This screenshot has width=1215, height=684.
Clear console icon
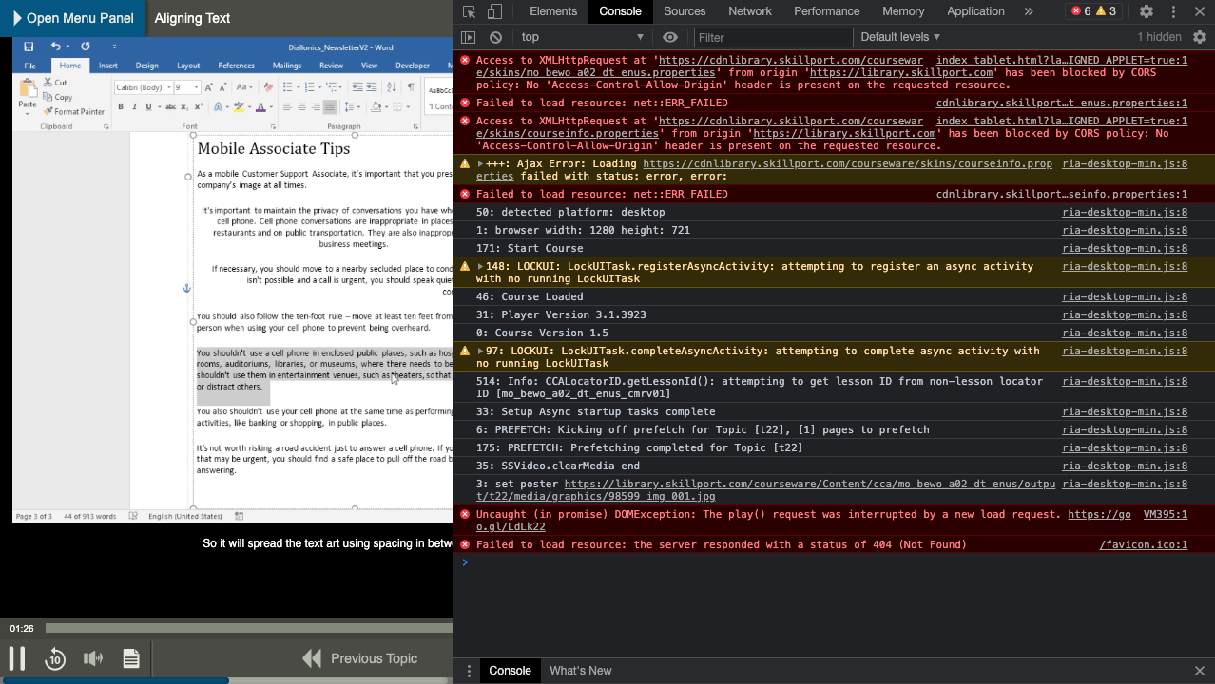point(495,37)
